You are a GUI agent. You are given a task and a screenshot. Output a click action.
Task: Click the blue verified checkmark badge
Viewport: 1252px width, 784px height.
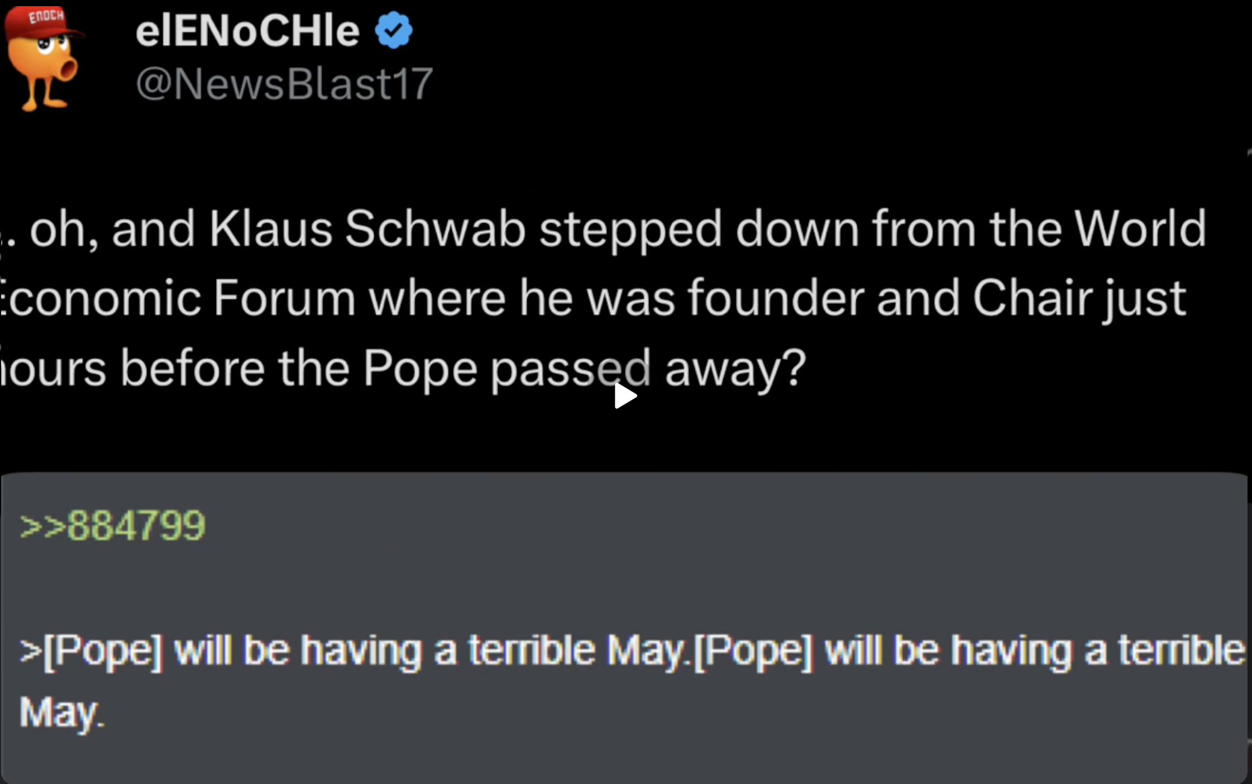(394, 30)
